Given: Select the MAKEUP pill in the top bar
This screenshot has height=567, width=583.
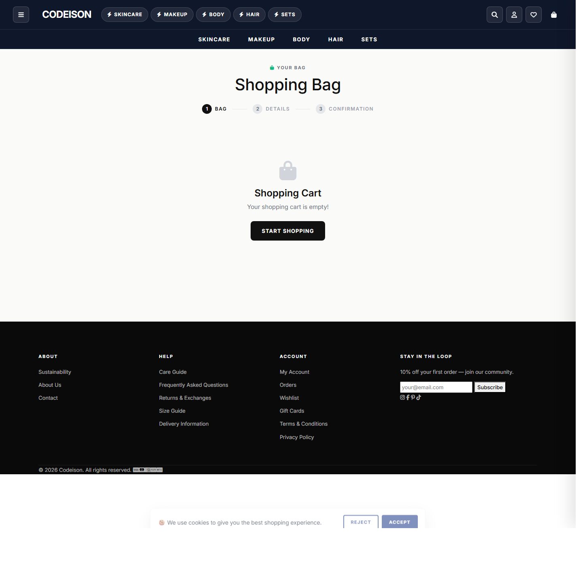Looking at the screenshot, I should pyautogui.click(x=172, y=14).
